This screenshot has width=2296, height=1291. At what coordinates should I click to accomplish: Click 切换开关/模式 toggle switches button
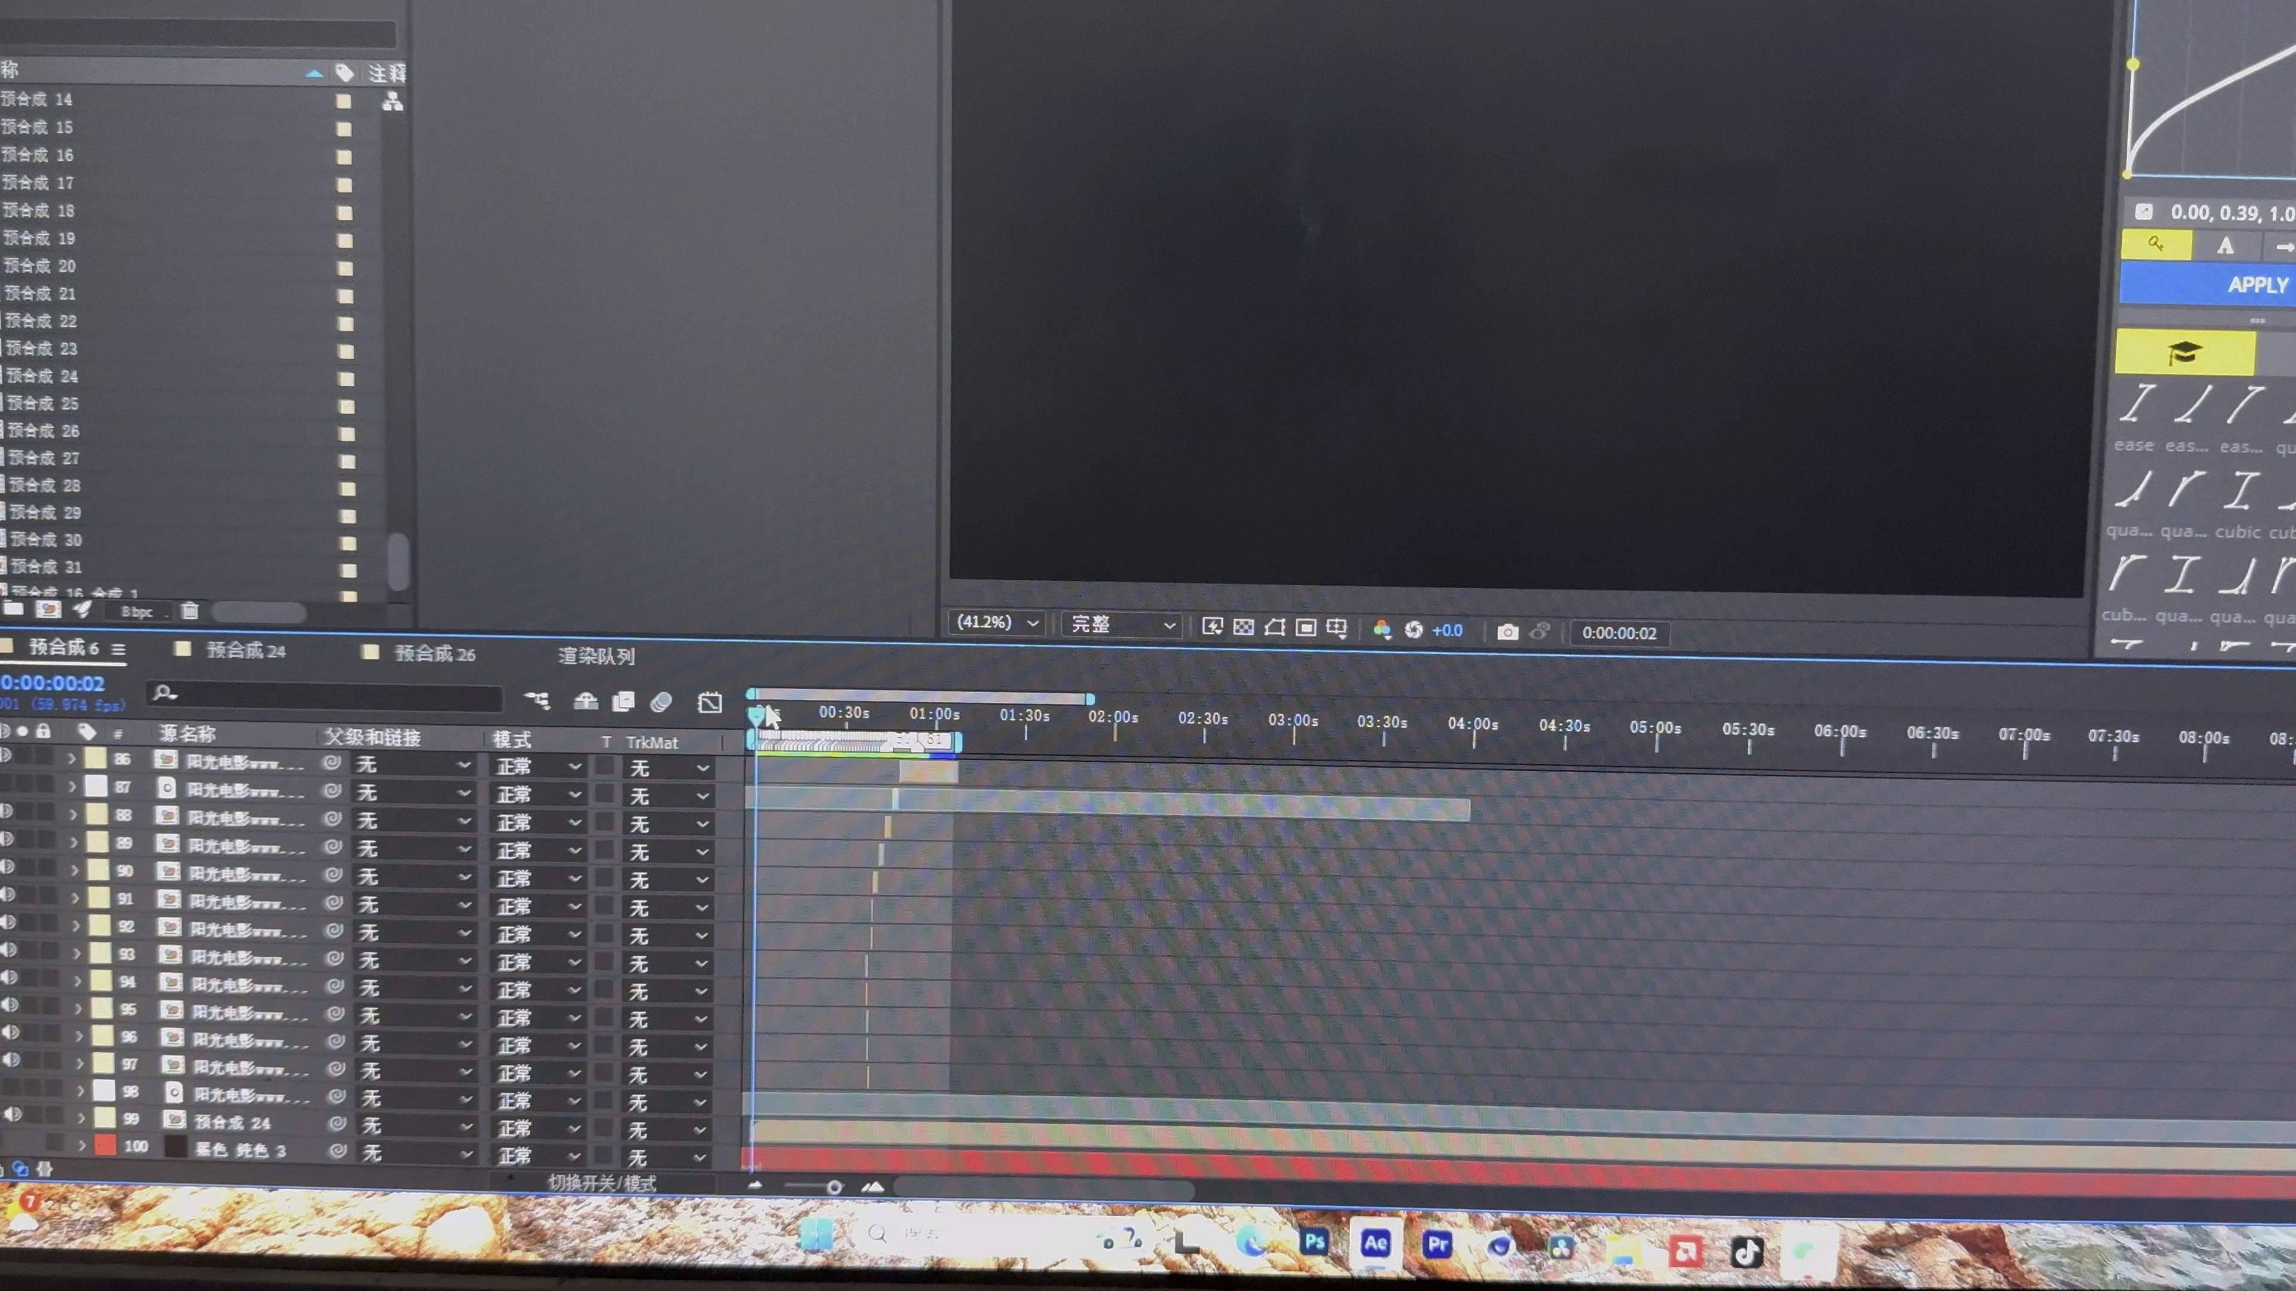click(x=602, y=1183)
